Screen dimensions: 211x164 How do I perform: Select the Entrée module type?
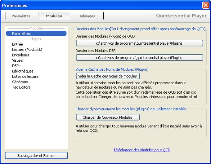17,44
